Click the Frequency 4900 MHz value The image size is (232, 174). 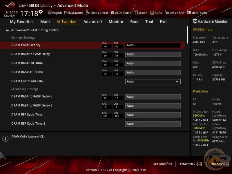199,42
